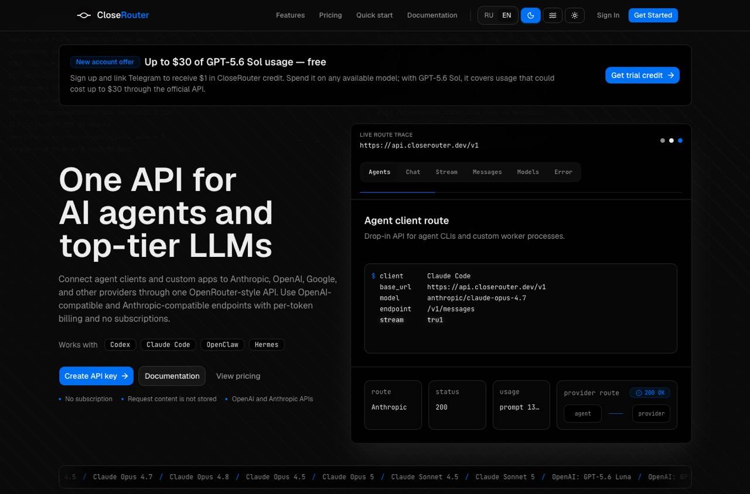Click Create API key button

[96, 376]
